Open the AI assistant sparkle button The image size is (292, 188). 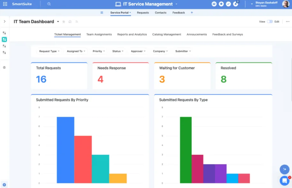(285, 169)
